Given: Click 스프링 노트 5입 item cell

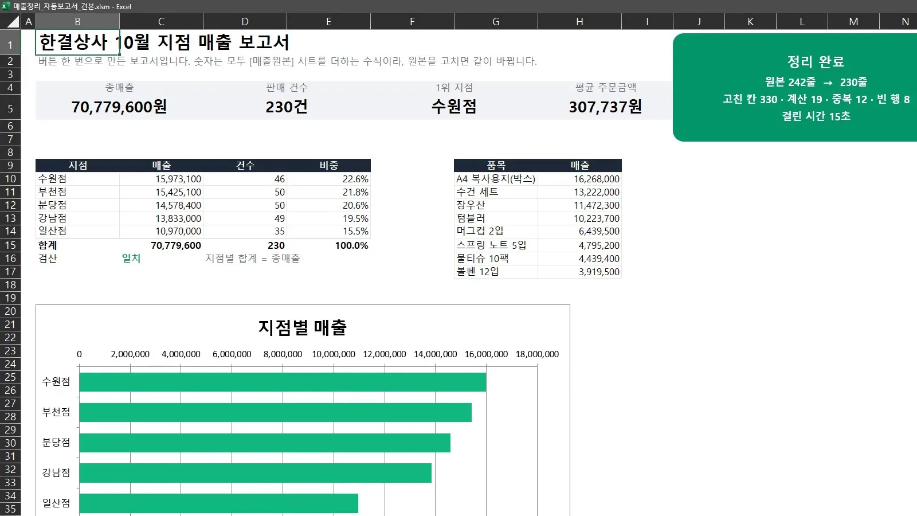Looking at the screenshot, I should pos(496,245).
